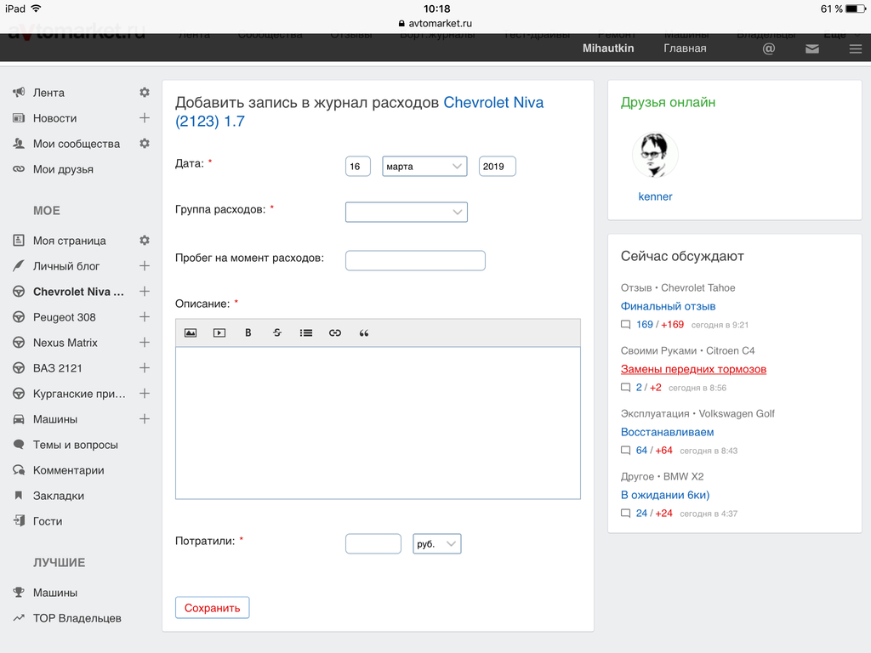The image size is (871, 653).
Task: Click bookmark icon beside Закладки
Action: (19, 496)
